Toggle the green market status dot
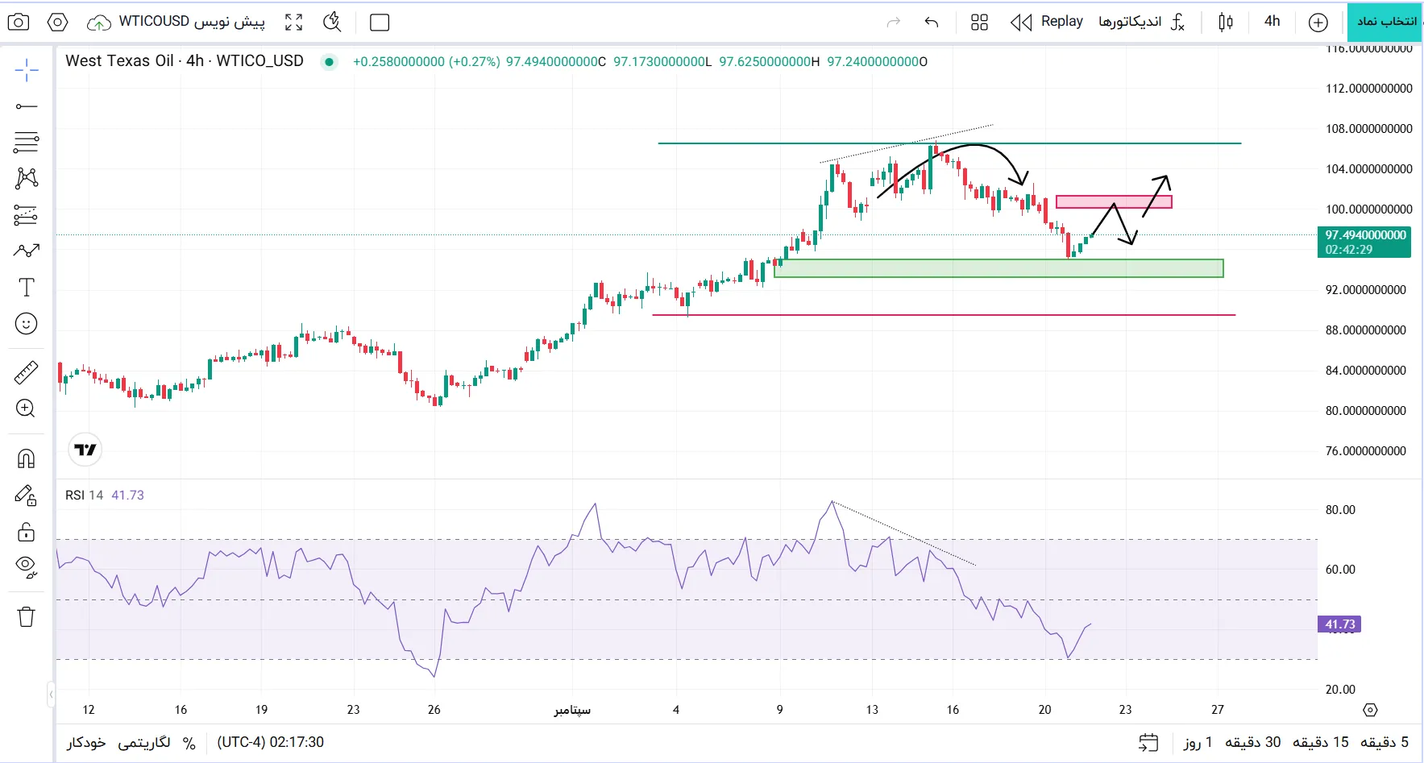1424x763 pixels. pos(329,61)
